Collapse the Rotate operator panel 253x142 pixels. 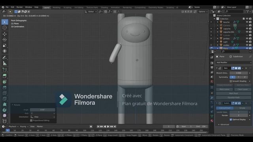(x=12, y=105)
